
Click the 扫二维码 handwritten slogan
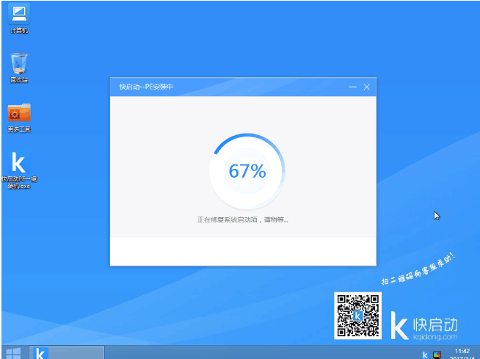point(418,269)
